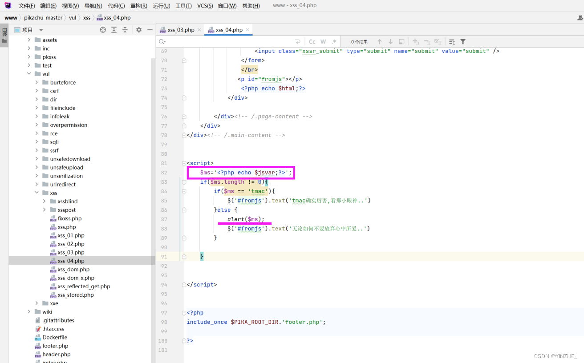Screen dimensions: 584x363
Task: Open the 导航(N) menu
Action: click(x=93, y=6)
